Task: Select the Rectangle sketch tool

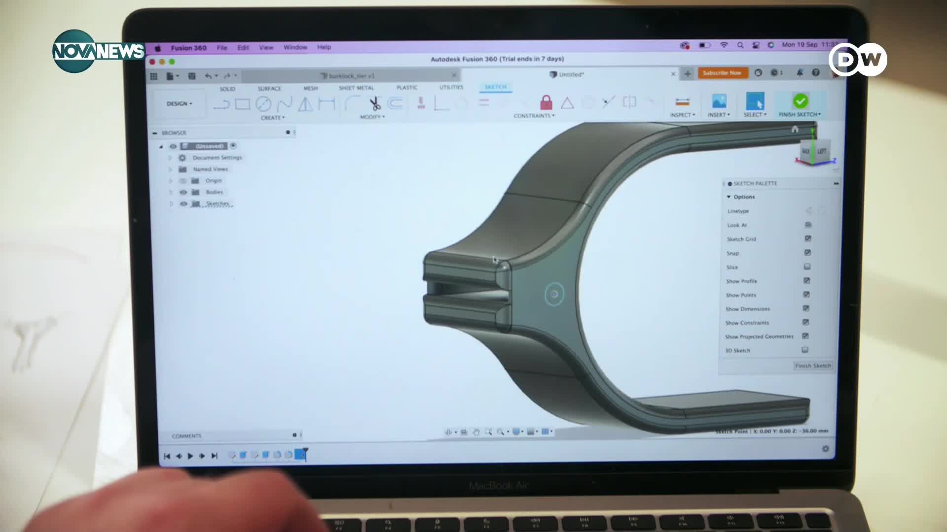Action: tap(242, 104)
